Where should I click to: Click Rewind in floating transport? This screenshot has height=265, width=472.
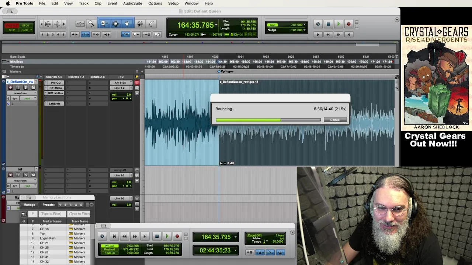124,236
